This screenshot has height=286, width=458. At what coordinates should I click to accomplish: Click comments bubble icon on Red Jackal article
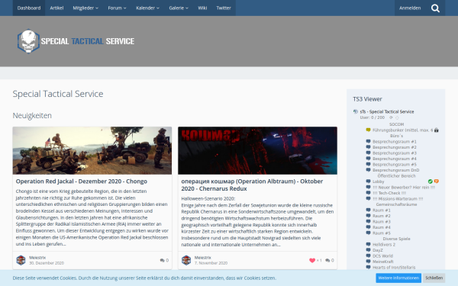click(x=162, y=260)
